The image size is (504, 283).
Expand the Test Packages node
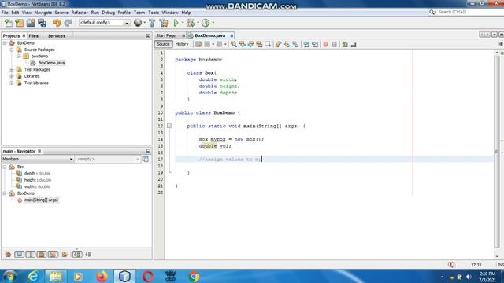[12, 70]
